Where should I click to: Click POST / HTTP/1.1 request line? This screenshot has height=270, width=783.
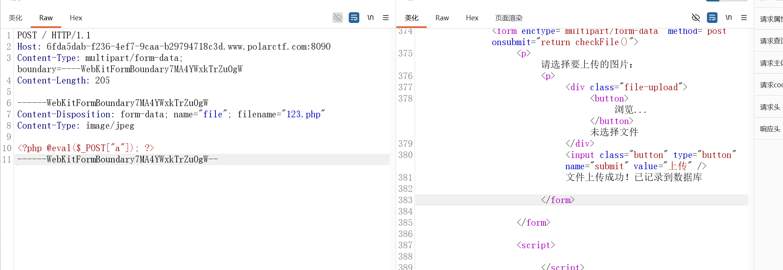pos(54,35)
